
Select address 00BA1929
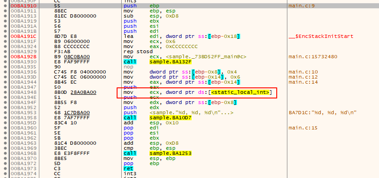pyautogui.click(x=24, y=52)
